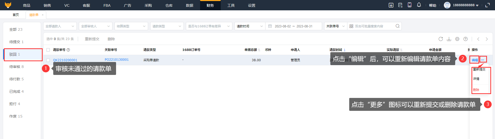Screen dimensions: 495x139
Task: Click the fox logo icon
Action: point(8,5)
